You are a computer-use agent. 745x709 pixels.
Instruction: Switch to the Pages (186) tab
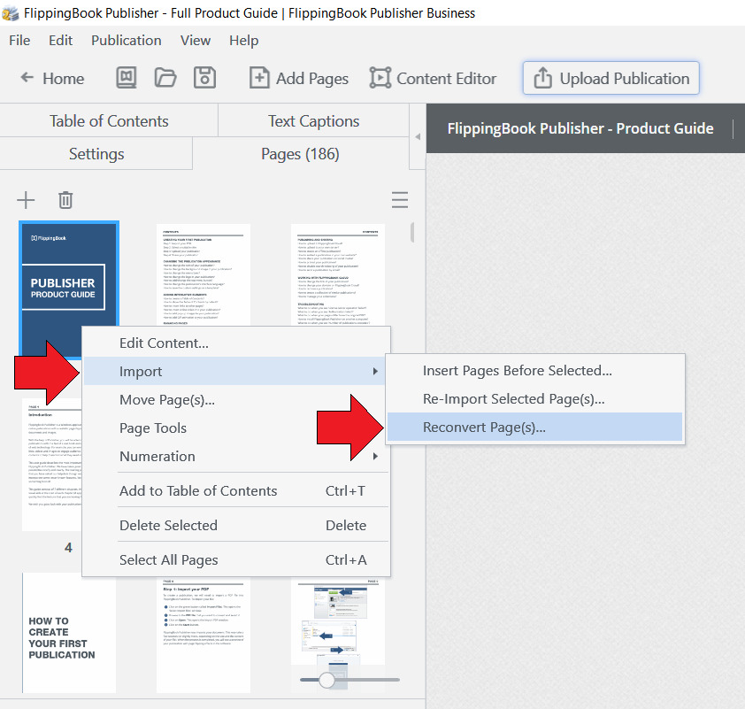click(x=300, y=153)
